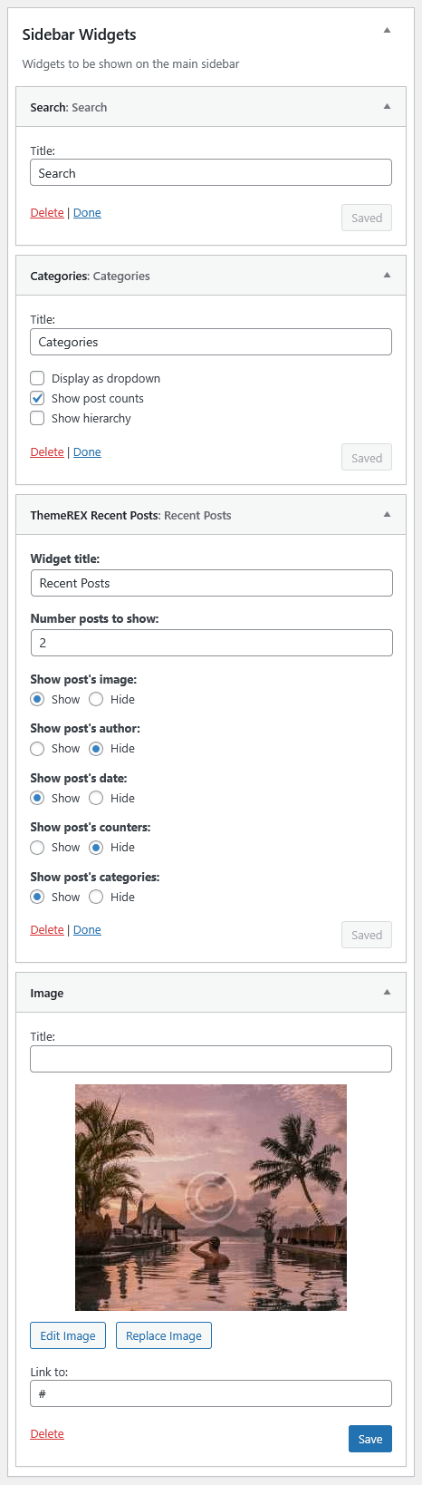Enable Show hierarchy checkbox
422x1485 pixels.
pyautogui.click(x=37, y=418)
